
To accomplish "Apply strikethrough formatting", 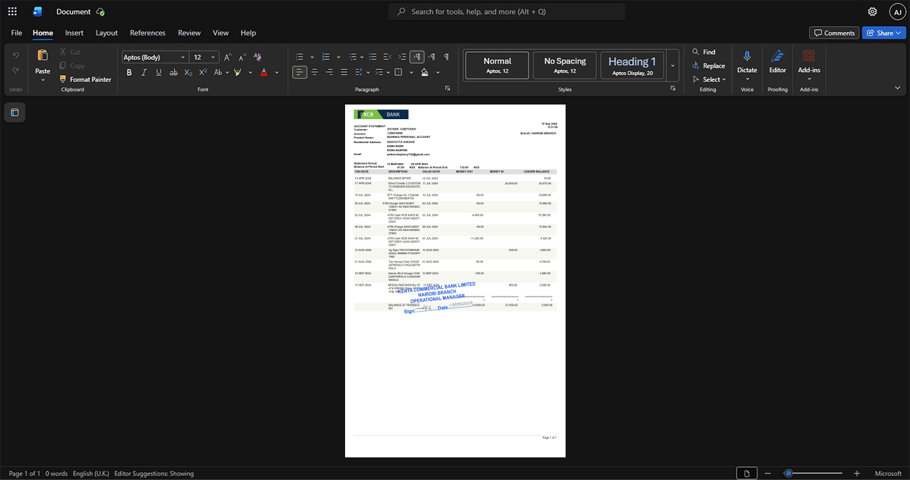I will click(x=173, y=73).
